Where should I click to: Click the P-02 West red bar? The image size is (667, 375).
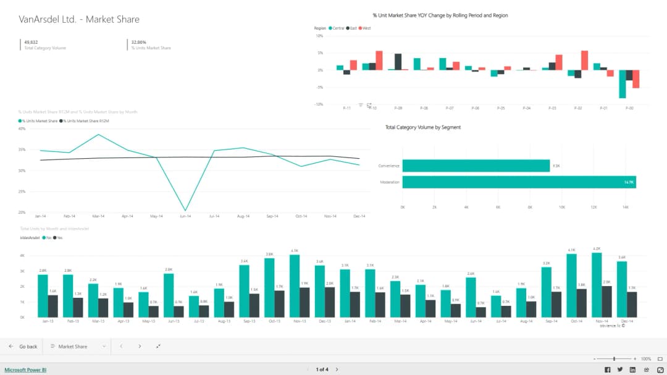point(584,61)
